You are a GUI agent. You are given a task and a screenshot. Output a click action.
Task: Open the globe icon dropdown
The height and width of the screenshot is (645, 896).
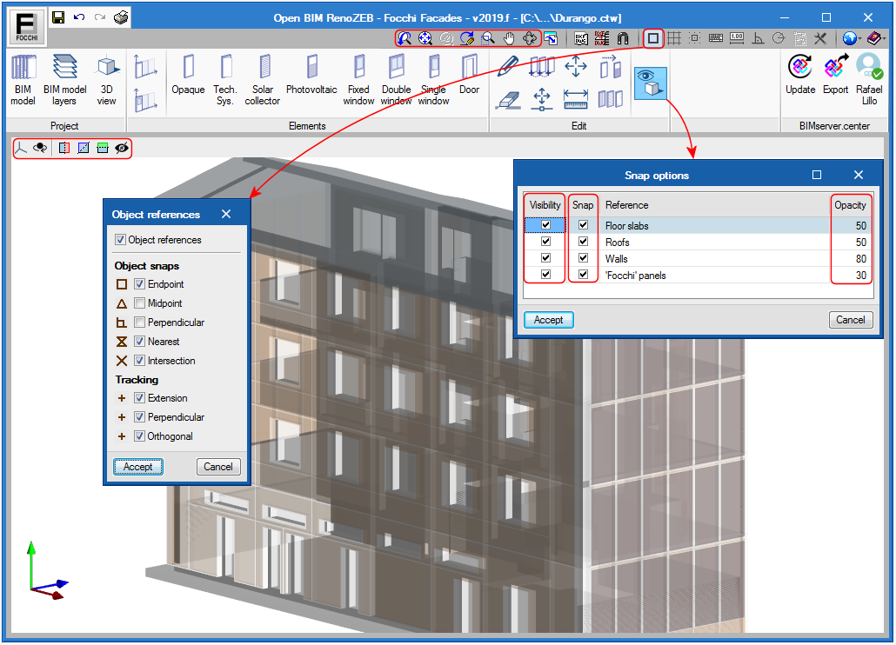coord(852,38)
